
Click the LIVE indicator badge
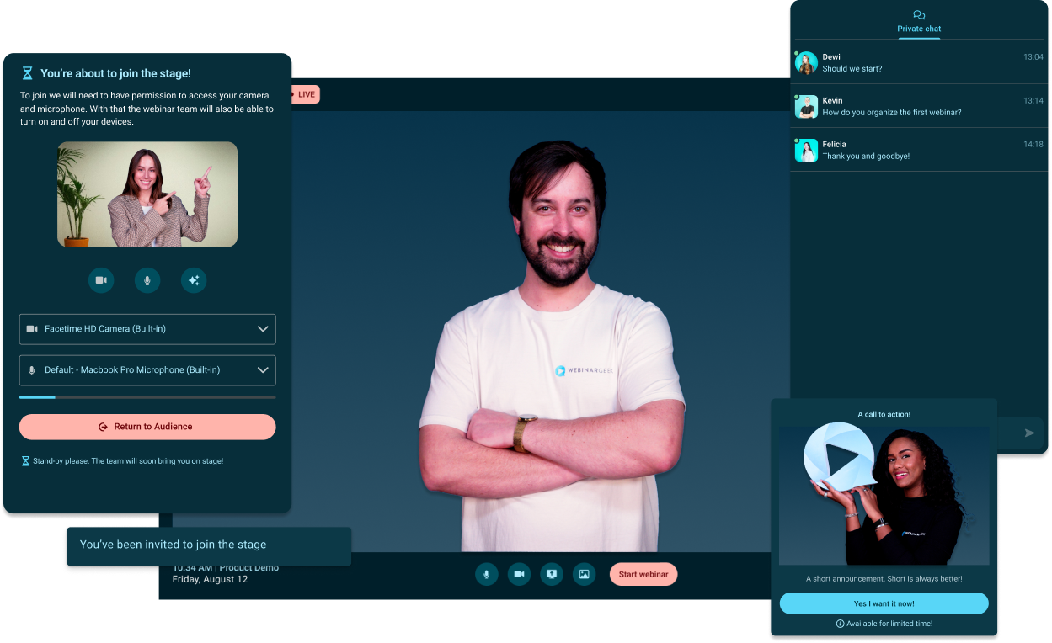coord(305,94)
